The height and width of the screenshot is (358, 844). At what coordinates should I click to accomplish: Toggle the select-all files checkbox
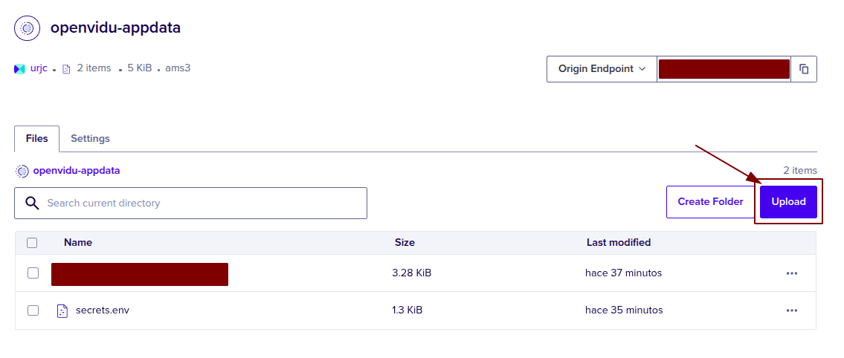click(x=32, y=242)
